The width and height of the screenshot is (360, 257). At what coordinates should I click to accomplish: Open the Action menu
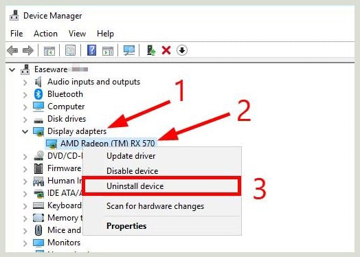[x=46, y=34]
